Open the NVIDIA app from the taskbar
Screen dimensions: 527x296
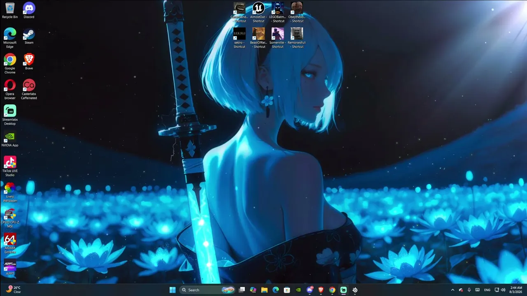(298, 290)
